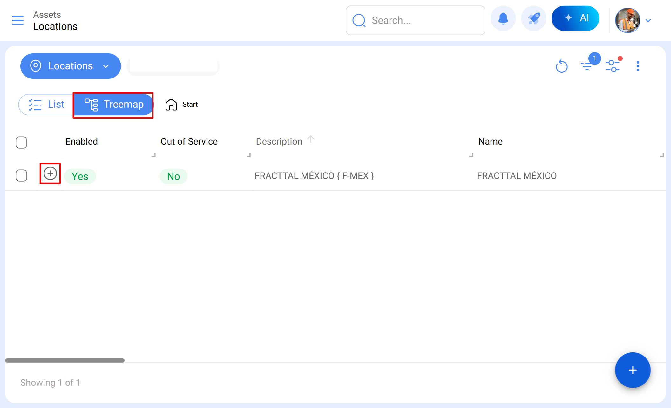Image resolution: width=671 pixels, height=408 pixels.
Task: Click the Start home icon
Action: 171,105
